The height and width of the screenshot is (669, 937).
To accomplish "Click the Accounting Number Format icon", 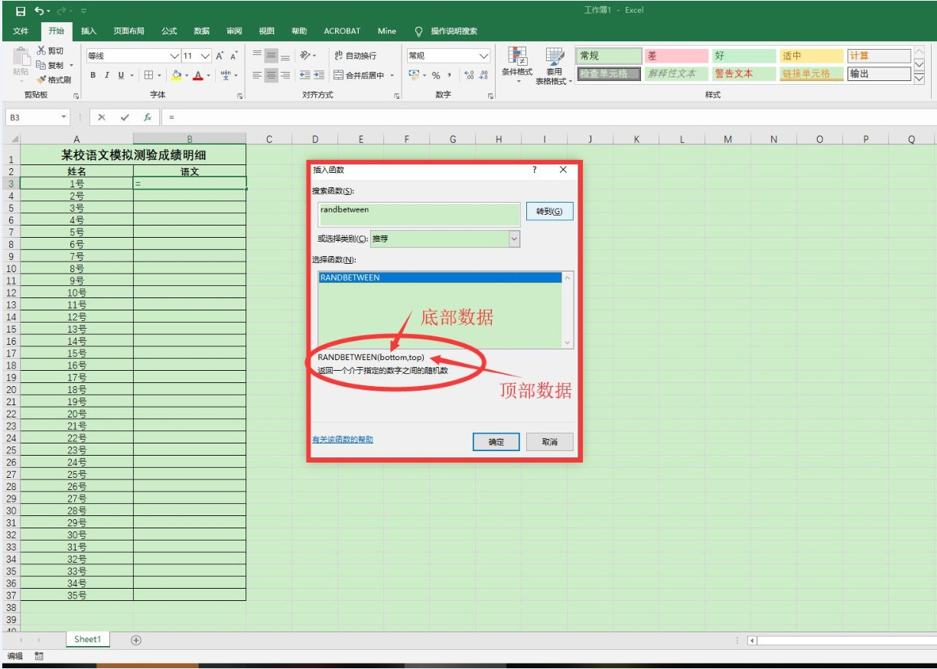I will (414, 75).
